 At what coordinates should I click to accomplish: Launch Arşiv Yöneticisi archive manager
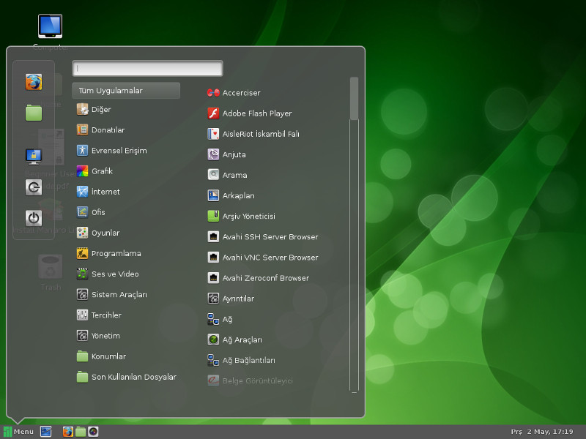pos(248,217)
